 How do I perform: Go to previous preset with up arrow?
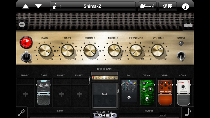[26, 6]
